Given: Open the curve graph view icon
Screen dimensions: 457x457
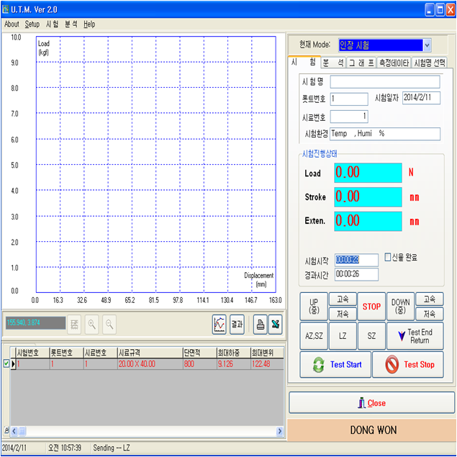Looking at the screenshot, I should (220, 324).
